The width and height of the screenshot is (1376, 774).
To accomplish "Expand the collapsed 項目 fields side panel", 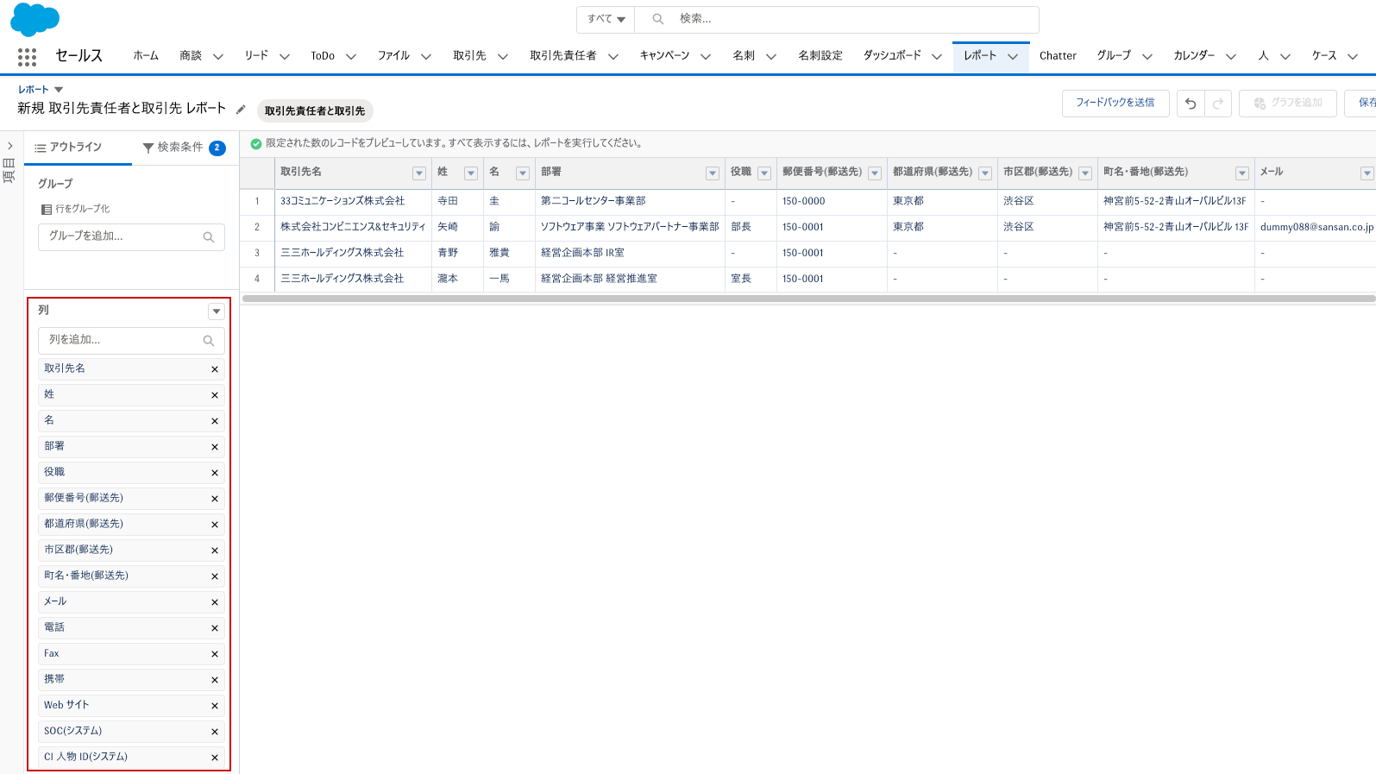I will coord(9,147).
